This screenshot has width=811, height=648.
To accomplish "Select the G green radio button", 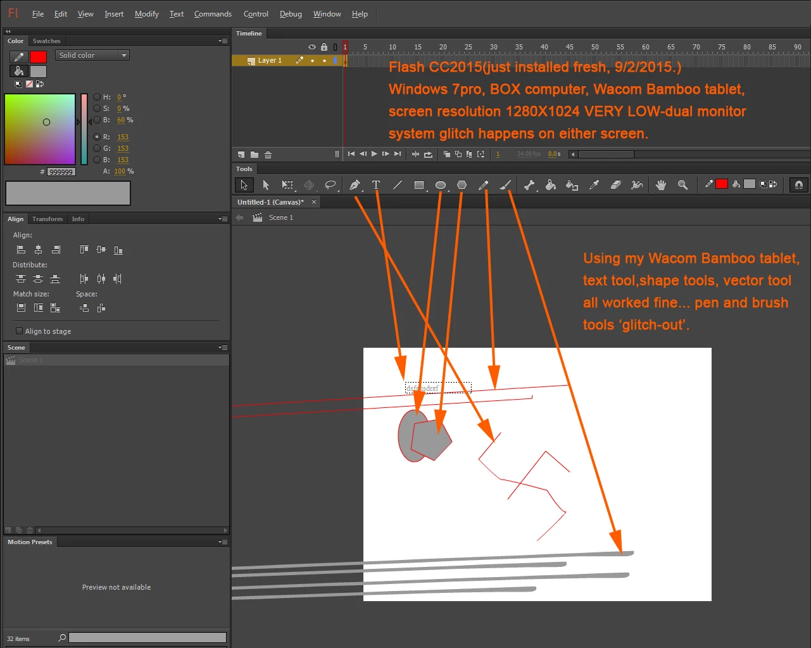I will (97, 148).
